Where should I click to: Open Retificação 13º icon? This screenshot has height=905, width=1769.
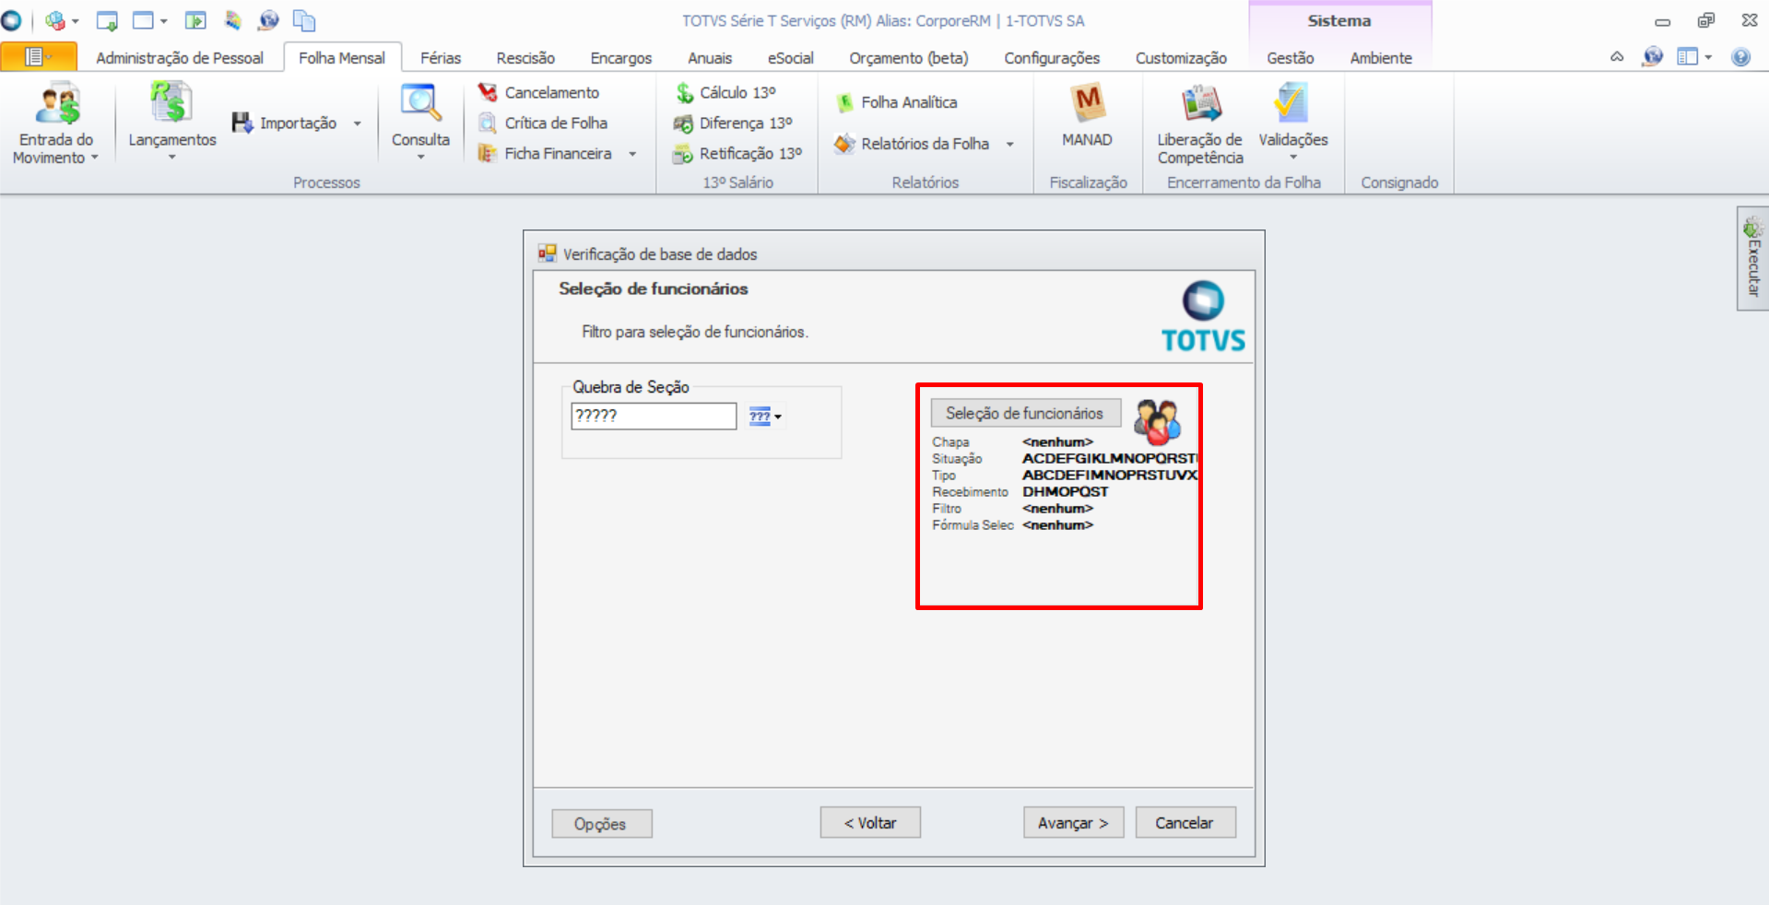[683, 153]
